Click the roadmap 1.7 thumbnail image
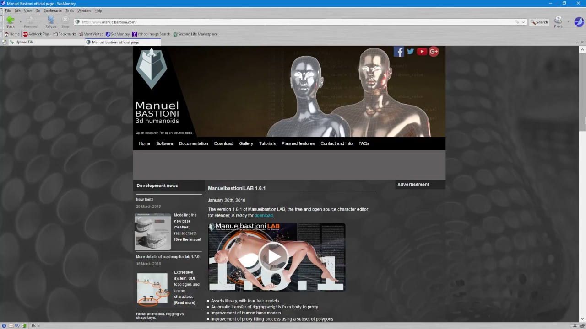Screen dimensions: 586x329 [x=152, y=289]
